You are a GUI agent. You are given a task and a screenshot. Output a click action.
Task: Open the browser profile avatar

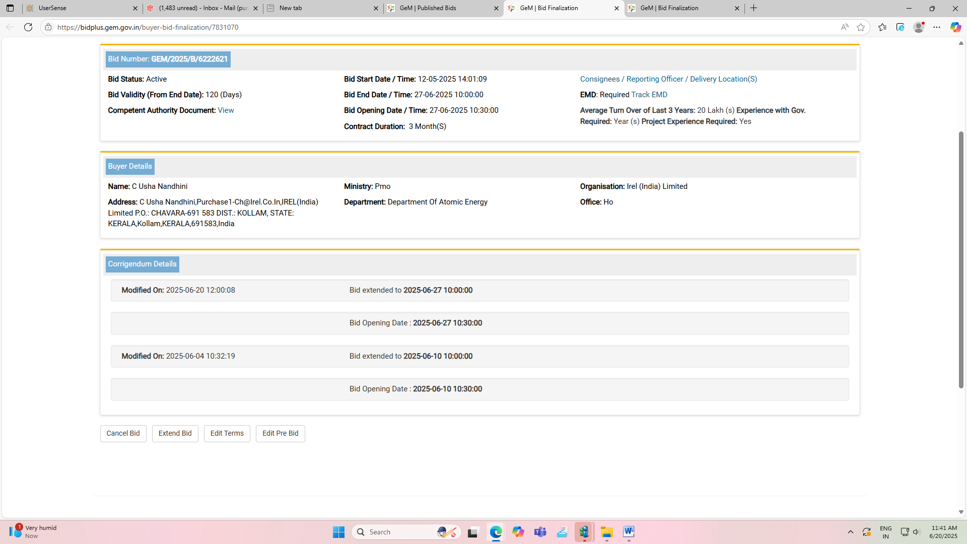tap(919, 27)
